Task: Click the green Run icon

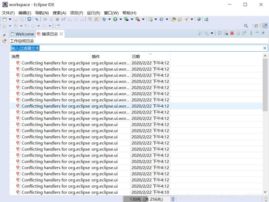Action: [115, 19]
